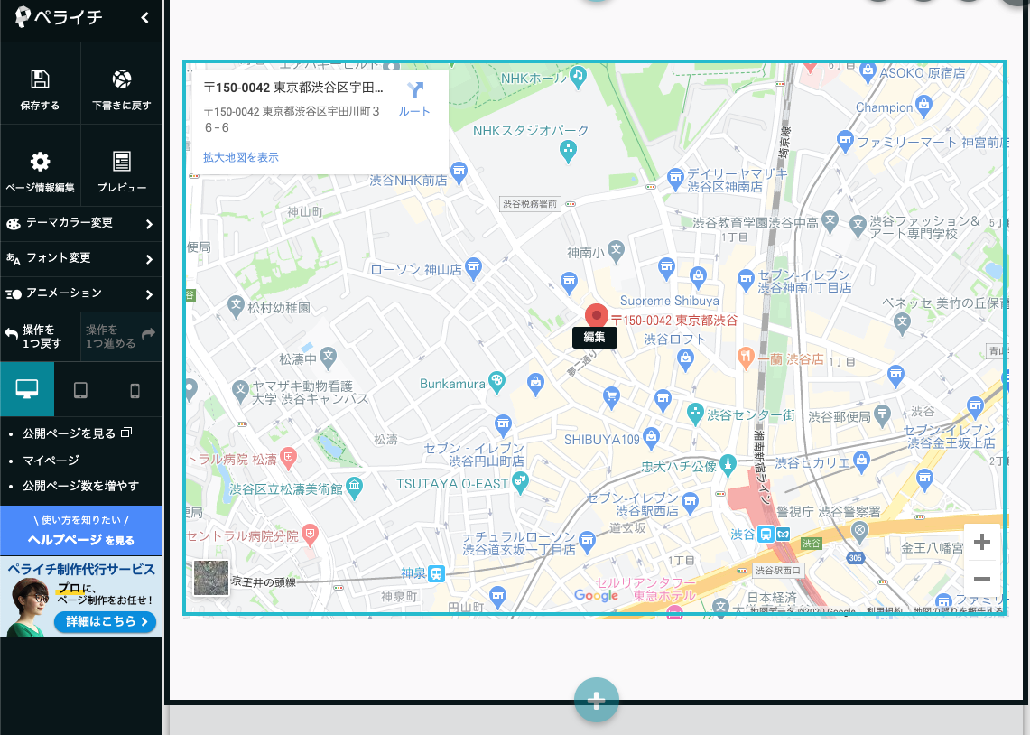Open 拡大地図を表示 link
The height and width of the screenshot is (735, 1030).
click(x=240, y=158)
